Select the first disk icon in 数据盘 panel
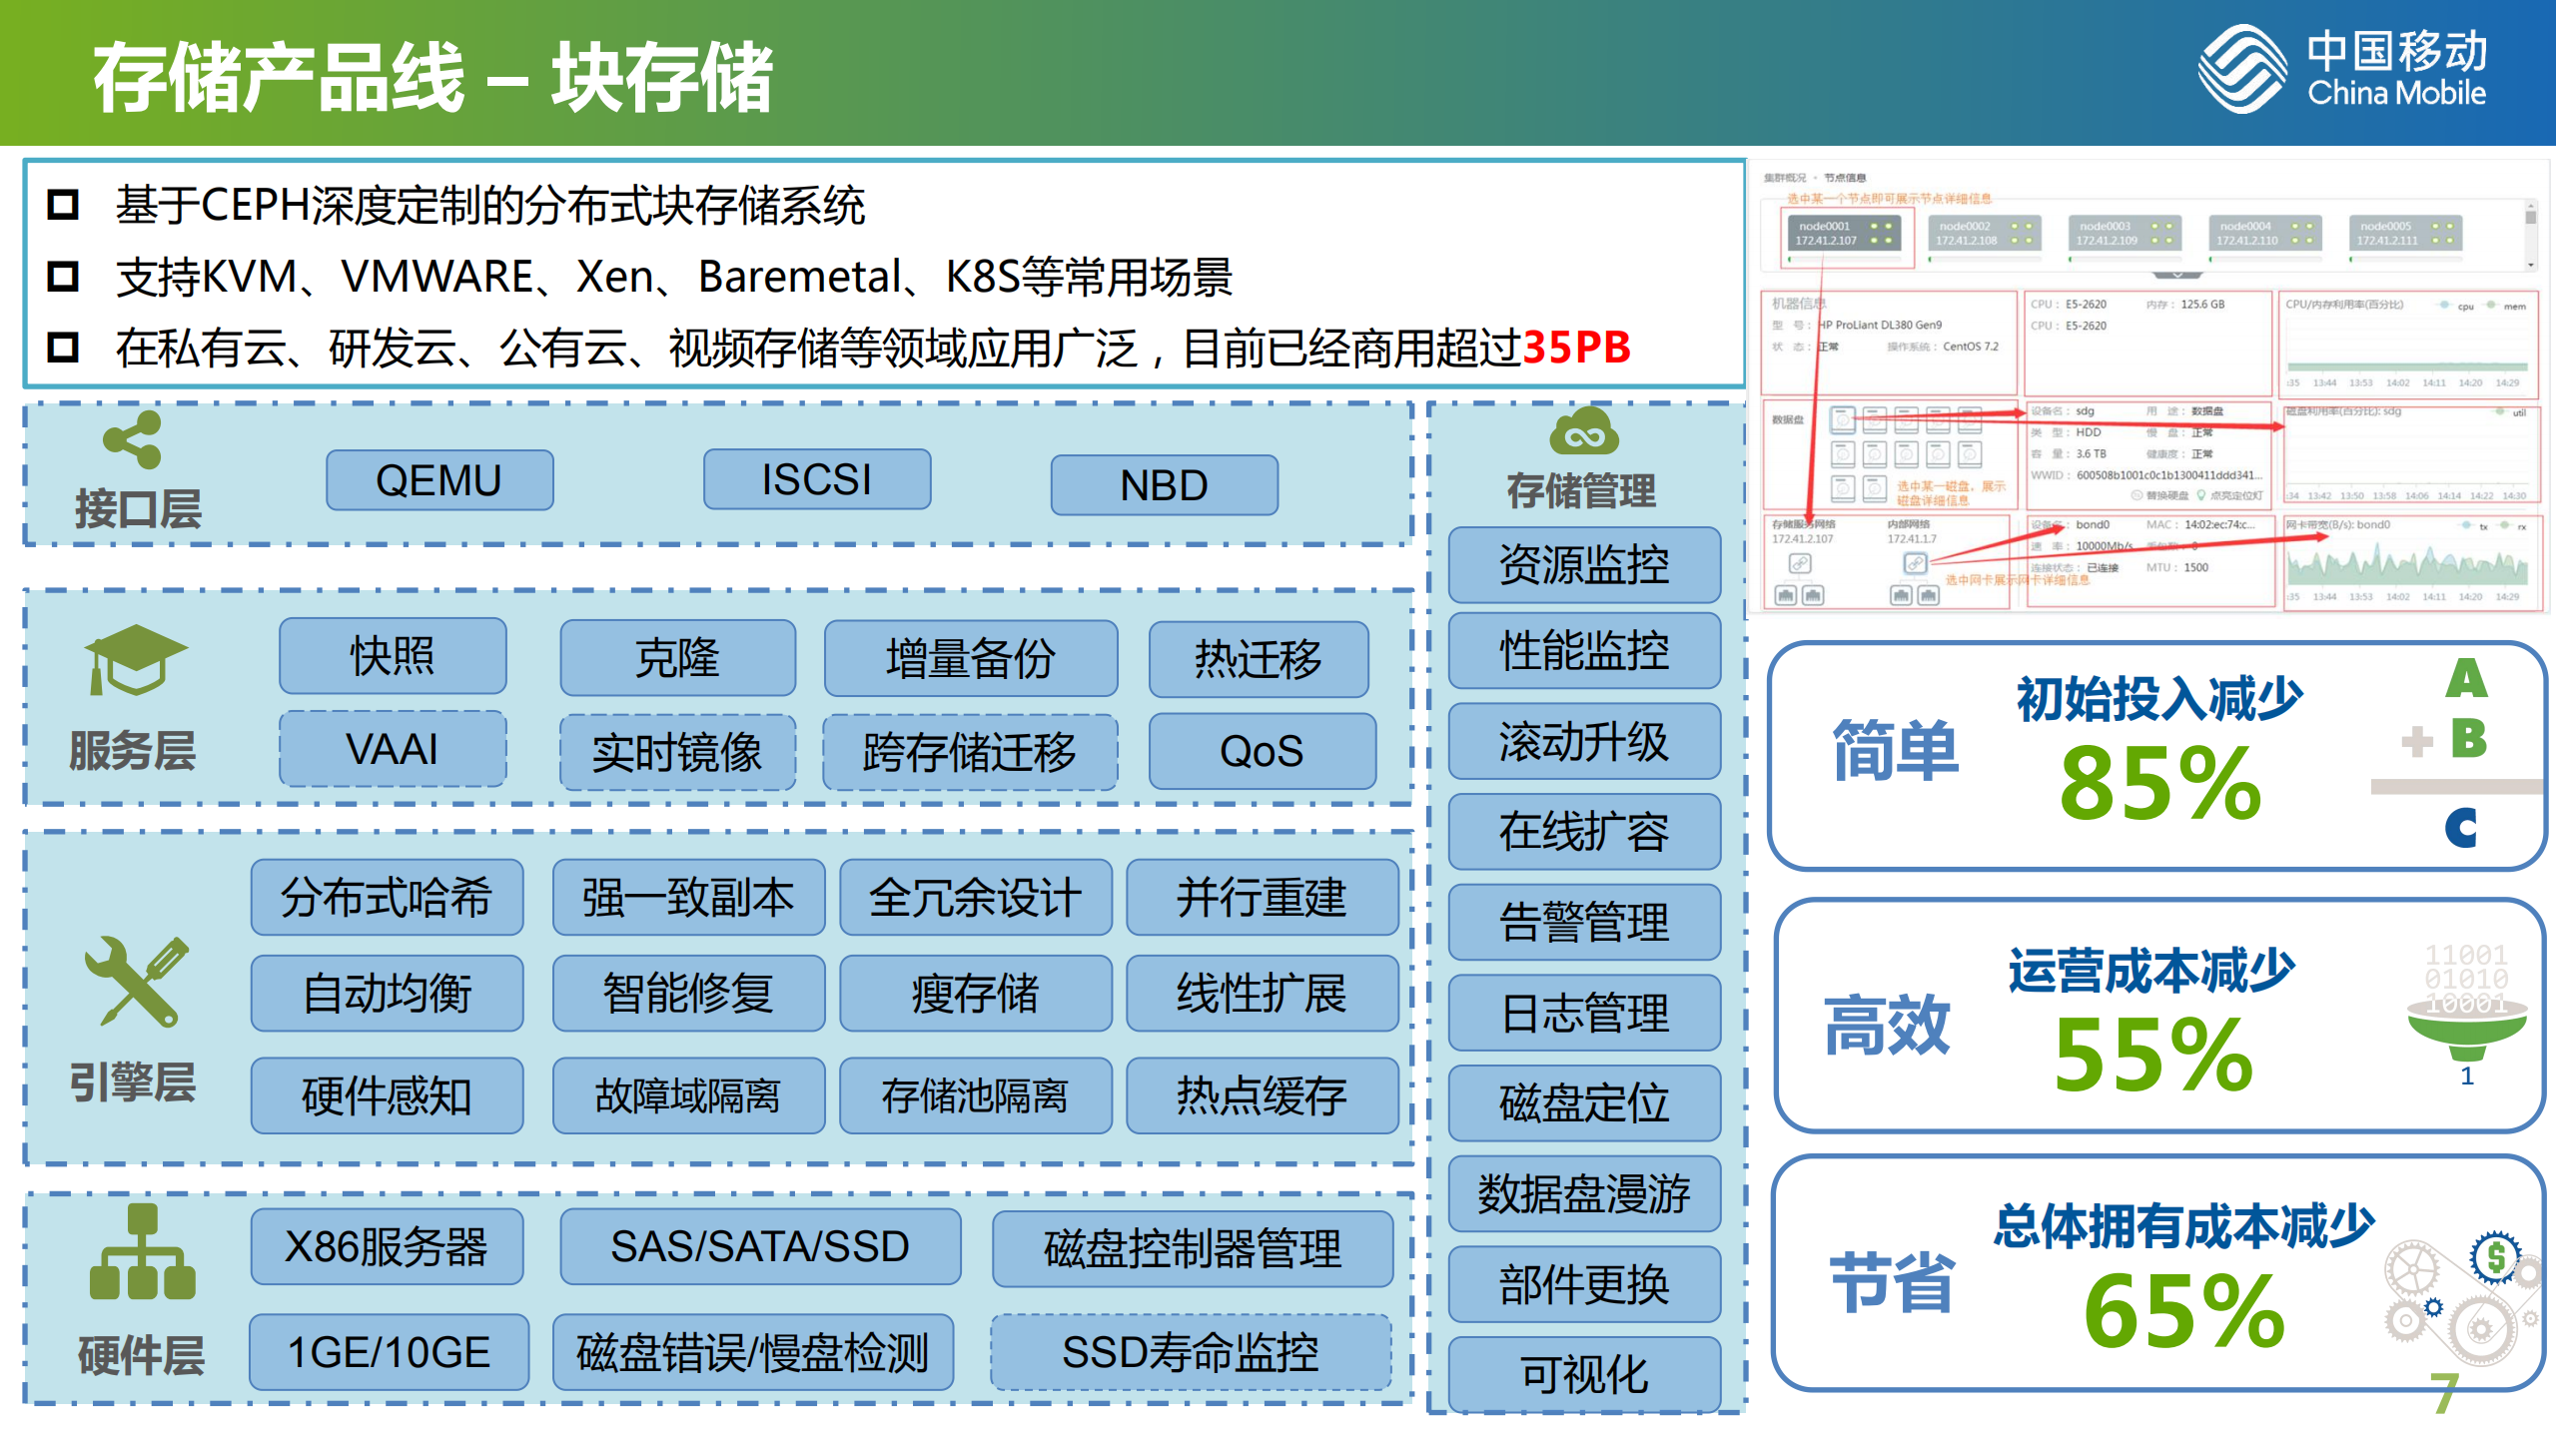The height and width of the screenshot is (1437, 2556). click(x=1843, y=418)
